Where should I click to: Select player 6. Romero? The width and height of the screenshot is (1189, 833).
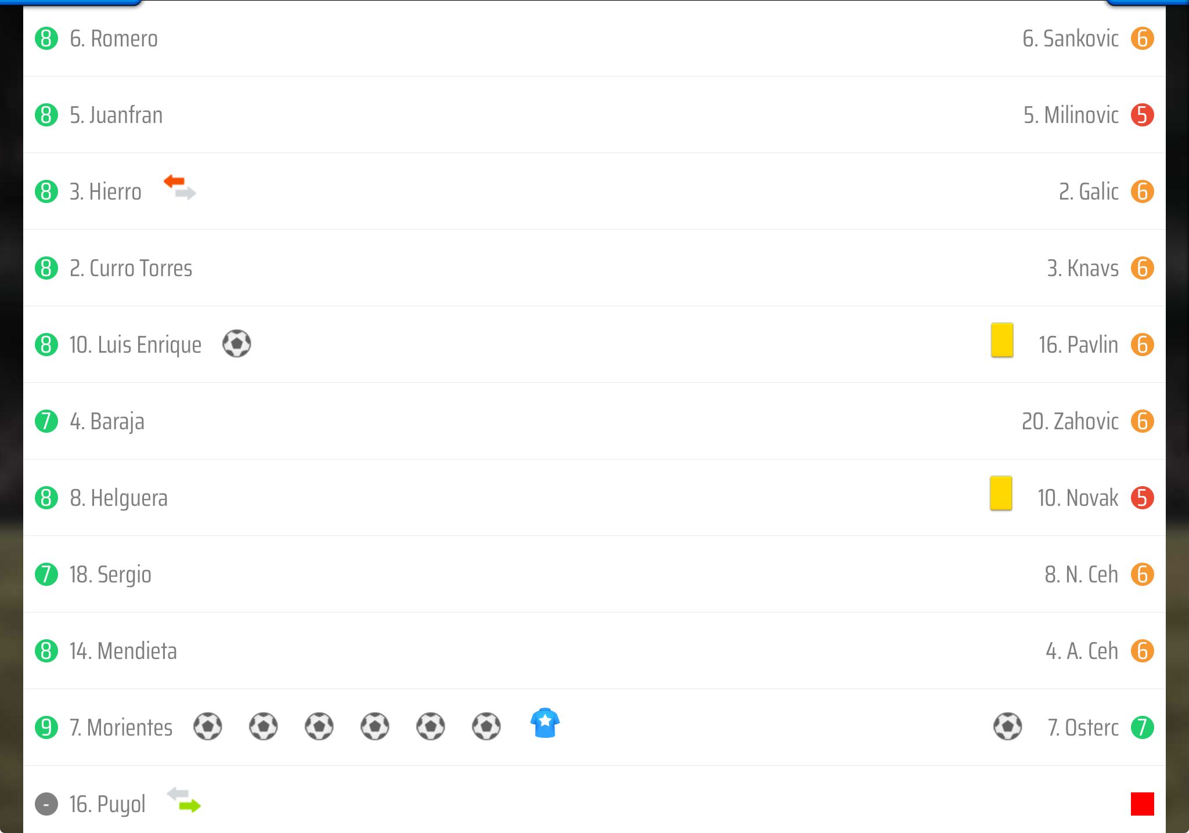(x=114, y=38)
